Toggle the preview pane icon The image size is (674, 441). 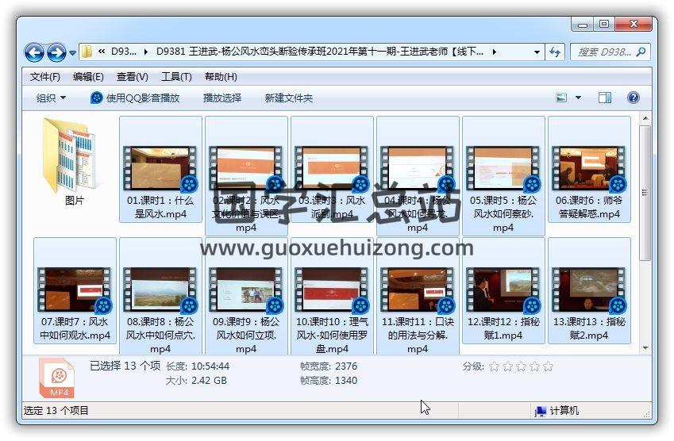pos(604,98)
